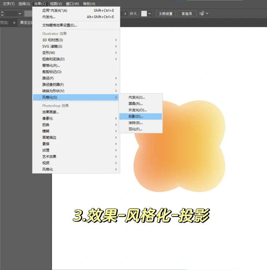The width and height of the screenshot is (267, 270).
Task: Open the 视图(V) menu
Action: (56, 4)
